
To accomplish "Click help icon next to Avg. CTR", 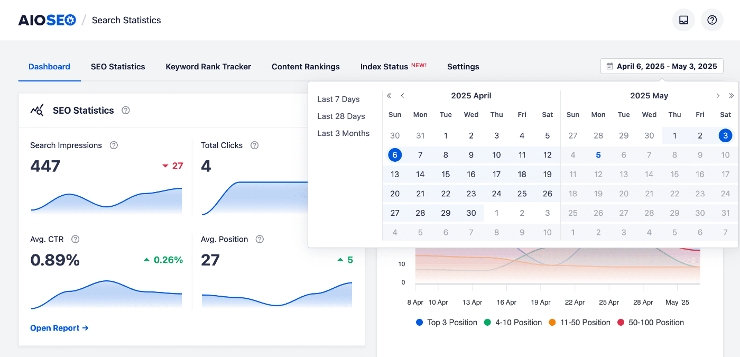I will (x=75, y=240).
